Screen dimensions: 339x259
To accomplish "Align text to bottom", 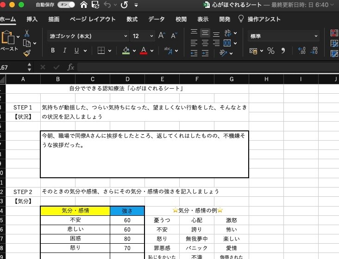I will [216, 34].
